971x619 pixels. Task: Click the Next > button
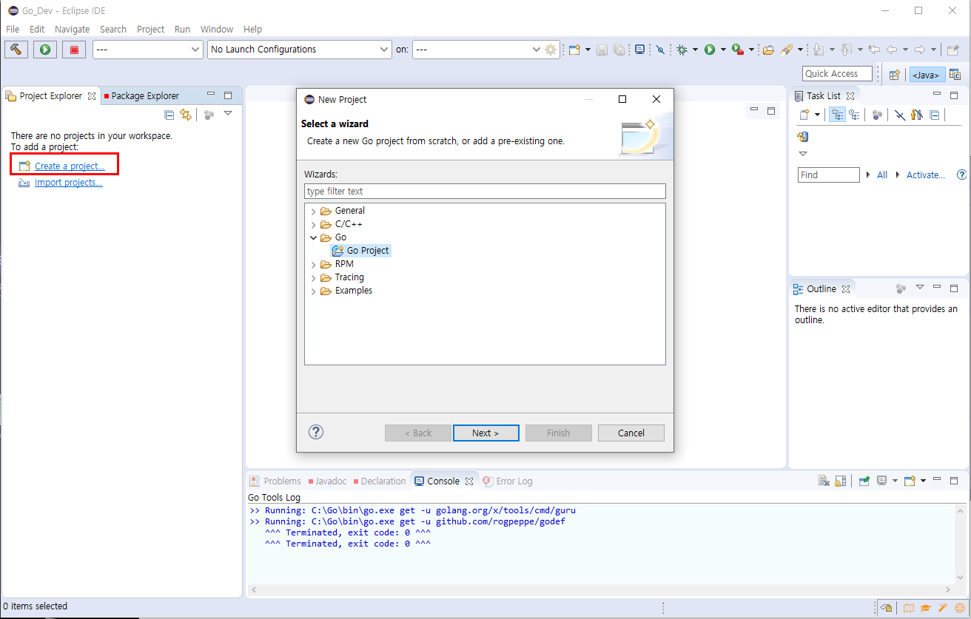point(485,433)
